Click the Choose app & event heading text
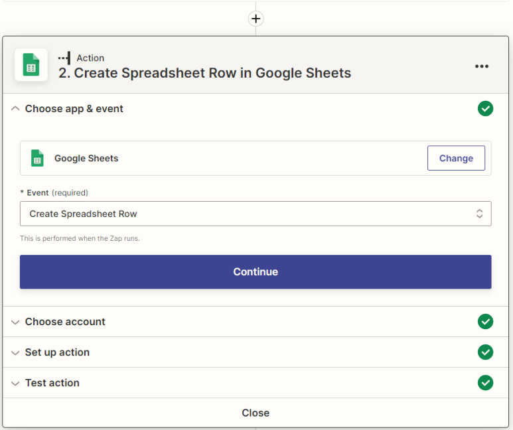Image resolution: width=513 pixels, height=430 pixels. [74, 109]
